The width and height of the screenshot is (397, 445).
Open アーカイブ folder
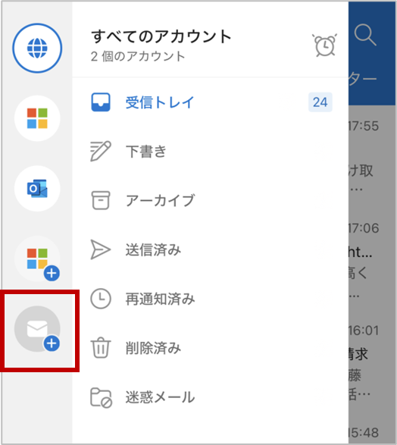[x=211, y=200]
